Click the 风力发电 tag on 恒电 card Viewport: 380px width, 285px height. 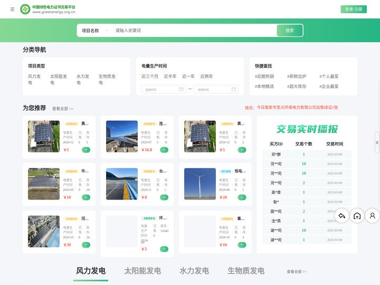(x=226, y=172)
